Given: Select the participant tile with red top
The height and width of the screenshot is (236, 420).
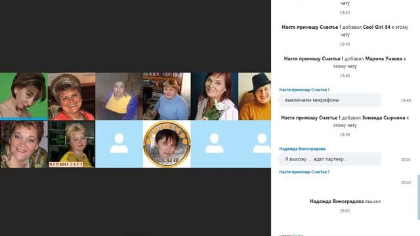Looking at the screenshot, I should point(72,96).
